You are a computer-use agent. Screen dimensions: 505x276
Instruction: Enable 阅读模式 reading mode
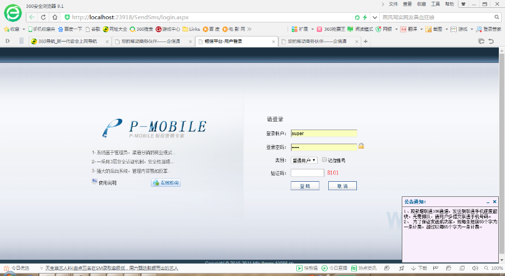point(360,29)
